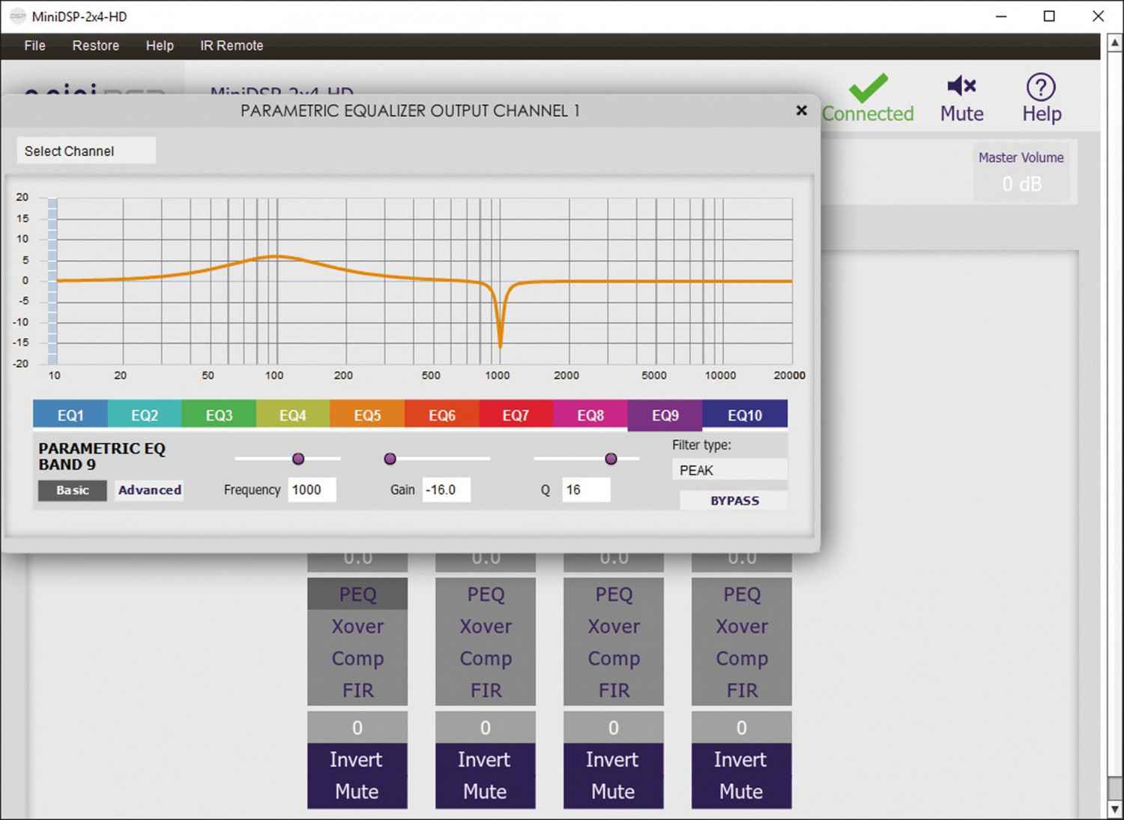Open PEQ for the third output channel
The width and height of the screenshot is (1124, 820).
pyautogui.click(x=614, y=594)
